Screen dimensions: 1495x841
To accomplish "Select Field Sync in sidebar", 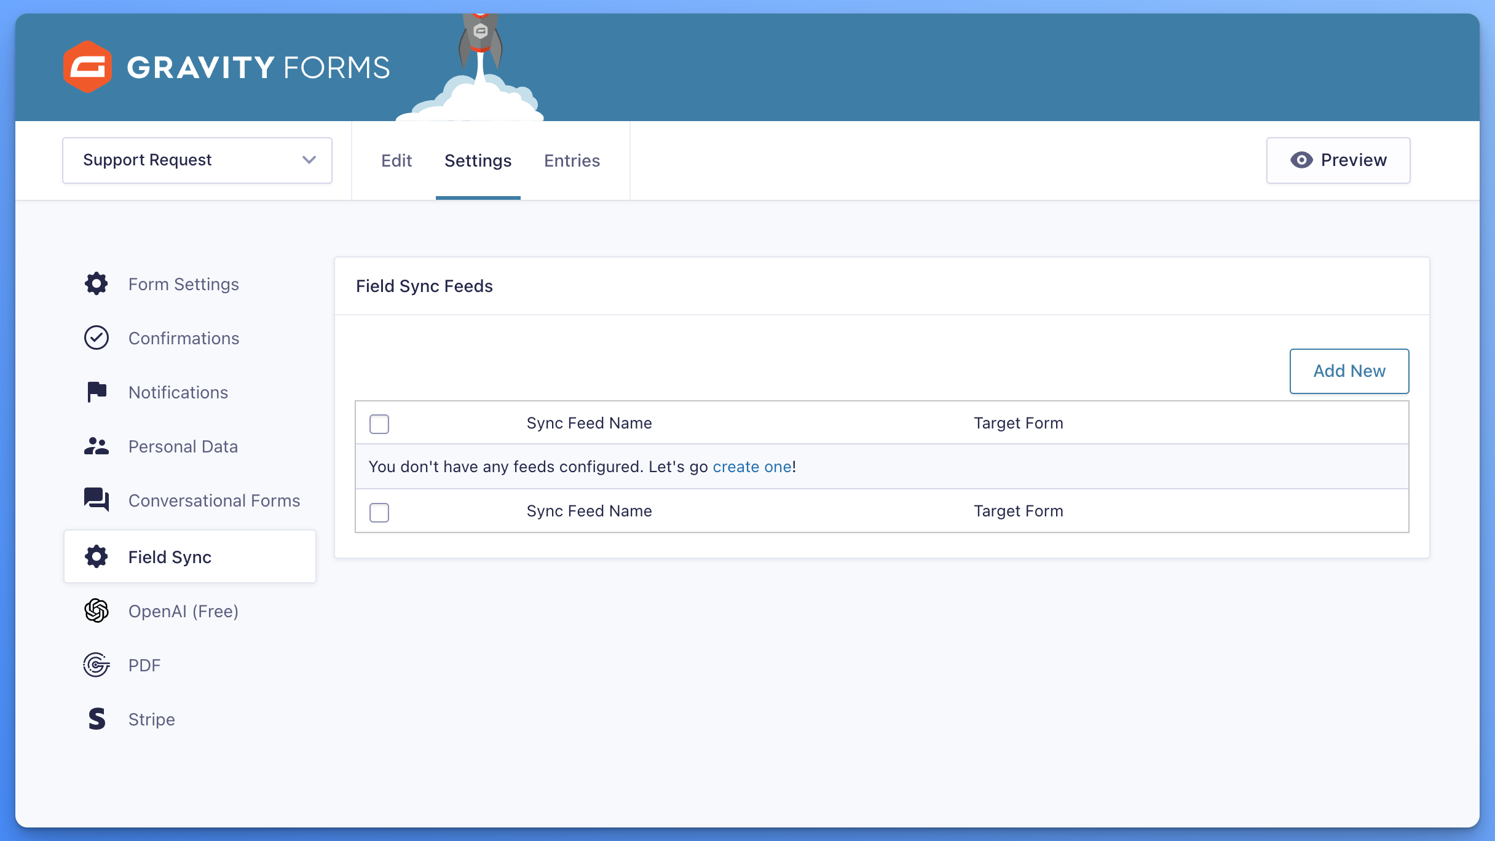I will click(x=190, y=556).
